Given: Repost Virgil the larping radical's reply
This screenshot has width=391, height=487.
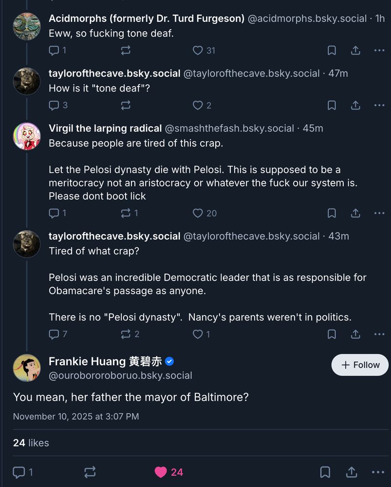Looking at the screenshot, I should coord(126,213).
